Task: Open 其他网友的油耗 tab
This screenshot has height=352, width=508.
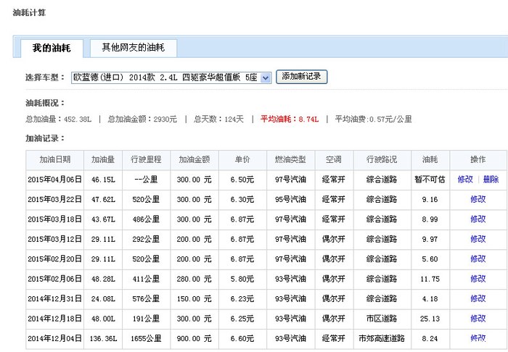Action: 133,48
